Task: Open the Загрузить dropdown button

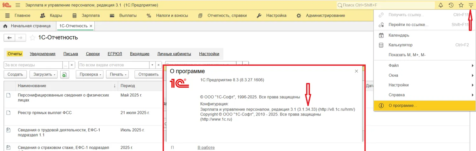Action: [x=44, y=74]
